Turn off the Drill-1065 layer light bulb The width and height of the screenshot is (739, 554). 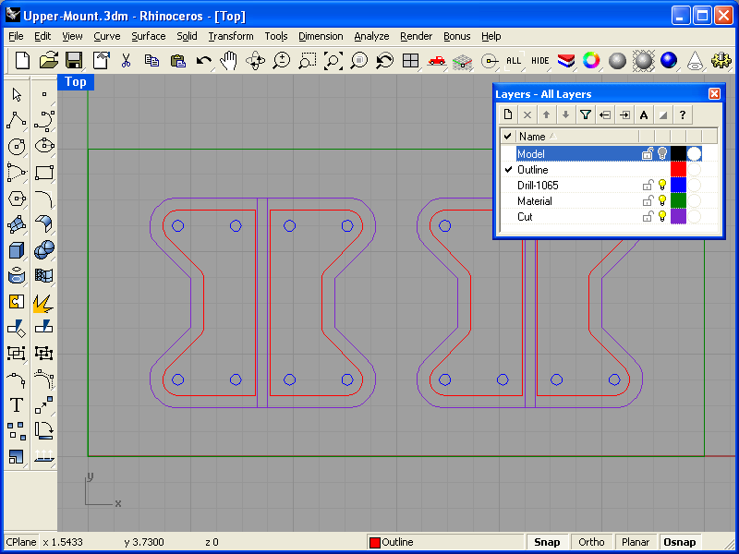click(x=661, y=186)
